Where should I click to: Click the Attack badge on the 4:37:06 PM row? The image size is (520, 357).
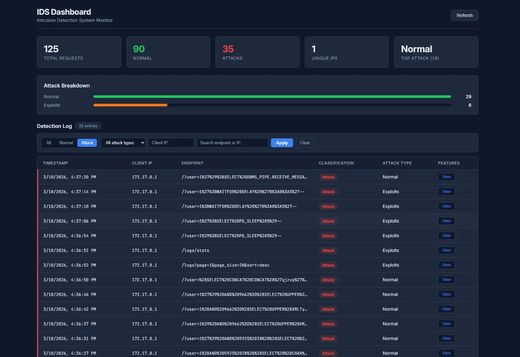328,221
